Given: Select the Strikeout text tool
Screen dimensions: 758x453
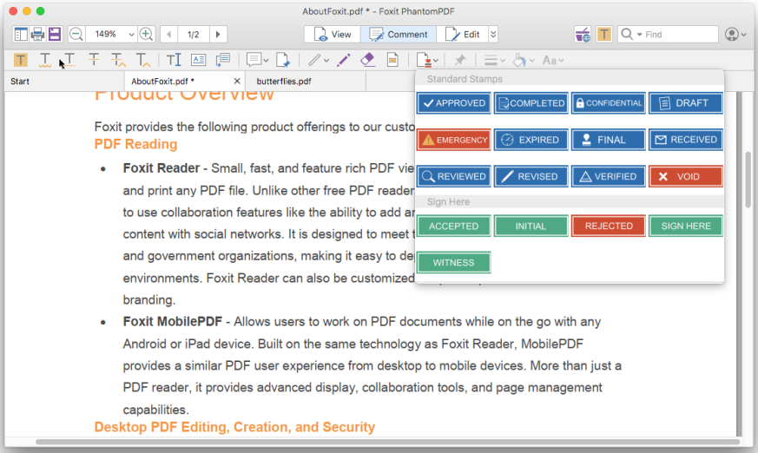Looking at the screenshot, I should (94, 61).
